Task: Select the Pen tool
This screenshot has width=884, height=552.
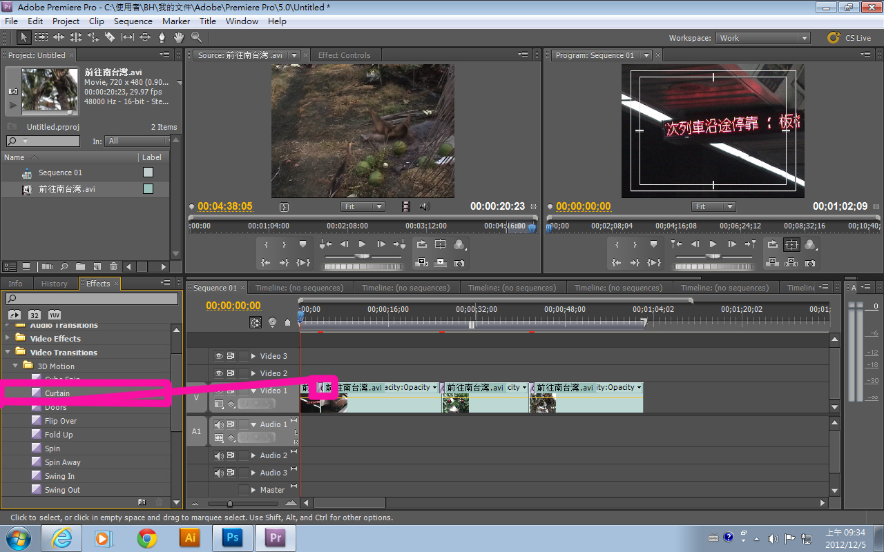Action: [162, 38]
